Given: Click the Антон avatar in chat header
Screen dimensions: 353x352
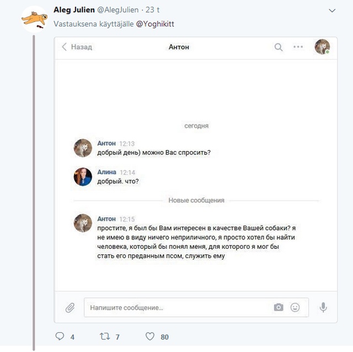Looking at the screenshot, I should pos(322,47).
